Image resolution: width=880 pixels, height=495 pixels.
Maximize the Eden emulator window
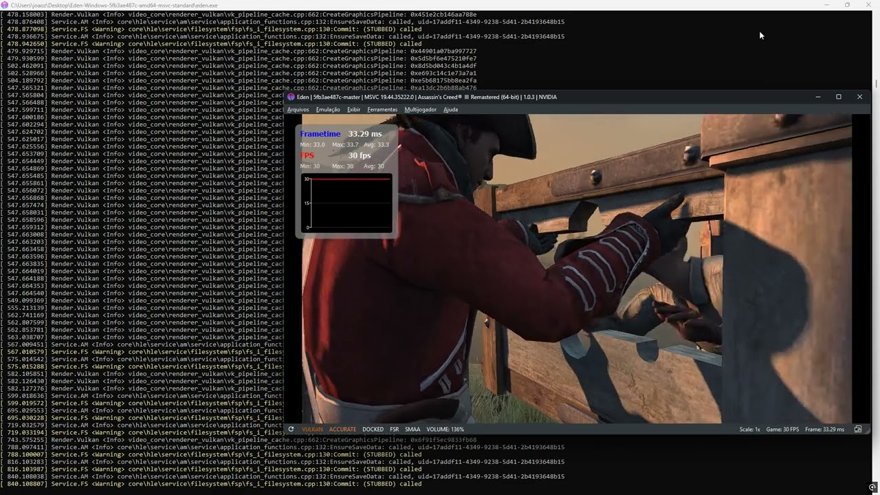(x=839, y=97)
